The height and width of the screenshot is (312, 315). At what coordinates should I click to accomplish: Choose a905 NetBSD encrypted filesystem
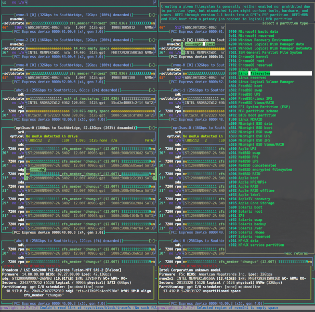(x=260, y=170)
